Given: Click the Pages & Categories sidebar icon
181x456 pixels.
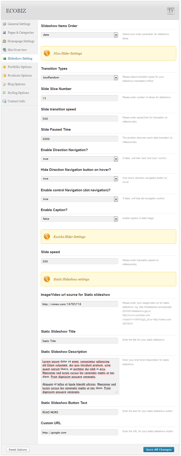Looking at the screenshot, I should pos(4,32).
